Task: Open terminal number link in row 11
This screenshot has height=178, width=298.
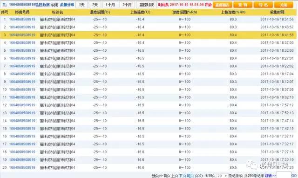Action: (22, 97)
